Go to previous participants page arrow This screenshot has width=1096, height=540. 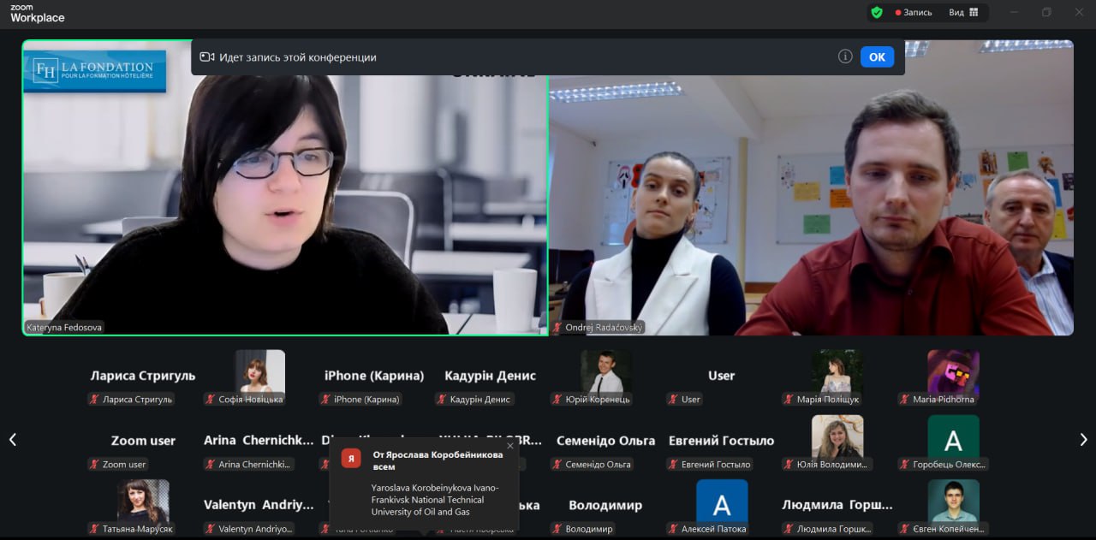point(13,440)
